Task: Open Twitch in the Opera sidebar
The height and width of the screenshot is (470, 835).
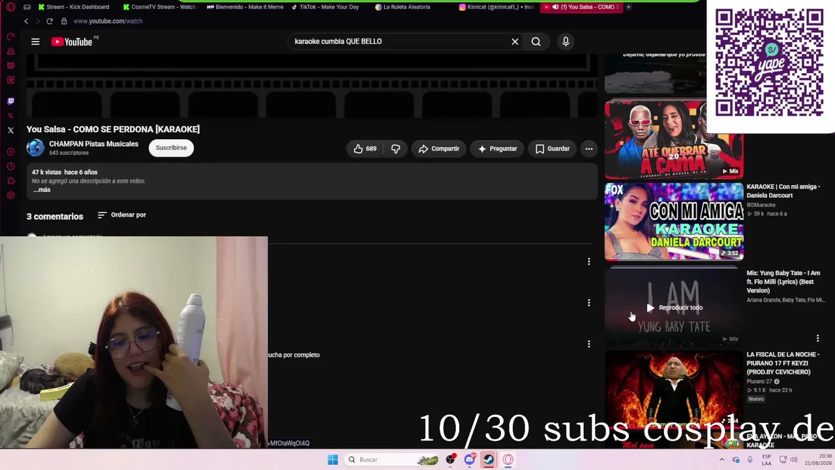Action: (10, 101)
